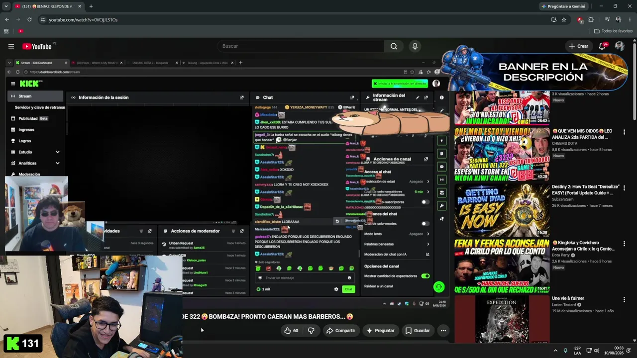Open the Todos los favoritos folder
The image size is (637, 358).
(x=613, y=31)
